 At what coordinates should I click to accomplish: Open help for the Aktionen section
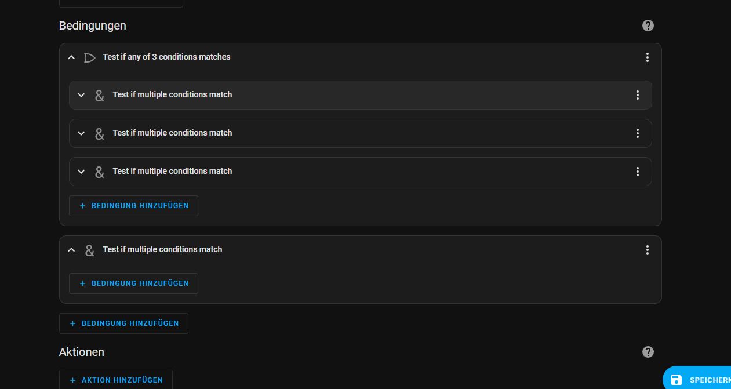(x=648, y=352)
